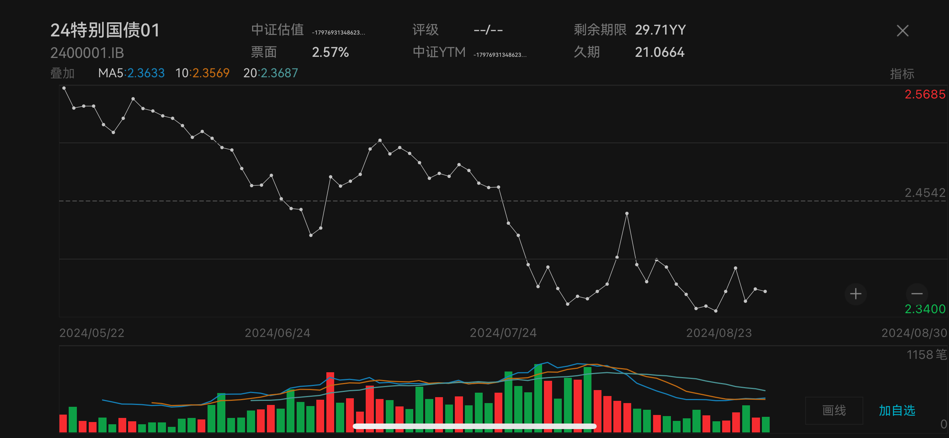The height and width of the screenshot is (438, 949).
Task: Click the 画线 drawing tool button
Action: pyautogui.click(x=834, y=411)
